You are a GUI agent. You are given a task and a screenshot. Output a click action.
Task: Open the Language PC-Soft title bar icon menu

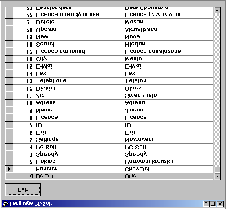(x=6, y=204)
